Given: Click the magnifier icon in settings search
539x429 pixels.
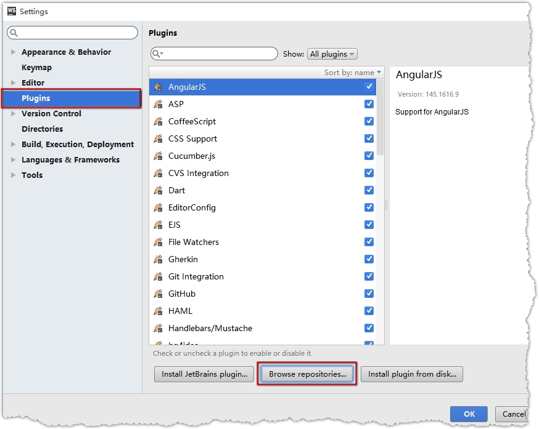Looking at the screenshot, I should coord(14,33).
